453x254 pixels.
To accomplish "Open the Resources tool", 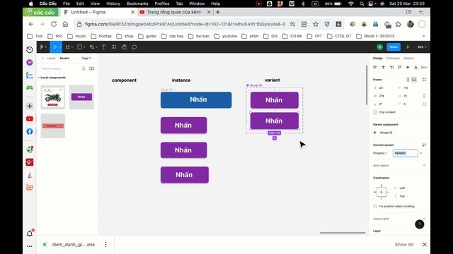I will point(114,47).
